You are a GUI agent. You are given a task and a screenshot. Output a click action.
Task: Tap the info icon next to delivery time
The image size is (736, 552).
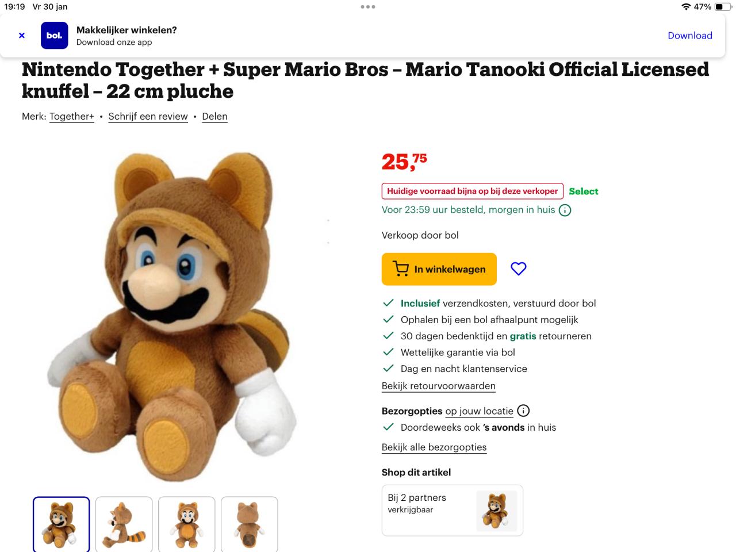tap(565, 210)
